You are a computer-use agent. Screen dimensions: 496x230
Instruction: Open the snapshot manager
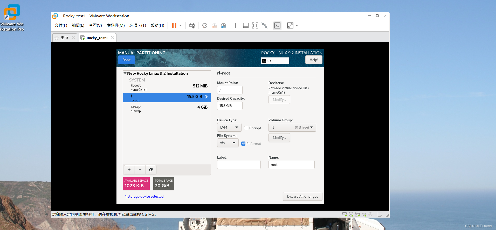pos(223,25)
